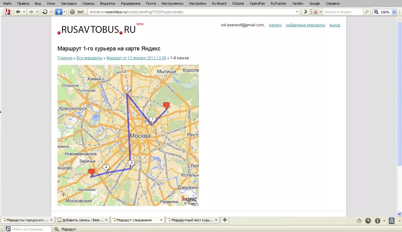This screenshot has height=232, width=402.
Task: Expand the address bar history dropdown
Action: click(297, 12)
